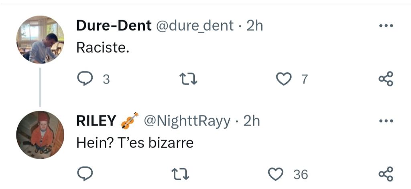Open Dure-Dent's profile picture
Viewport: 411px width, 189px height.
point(40,40)
